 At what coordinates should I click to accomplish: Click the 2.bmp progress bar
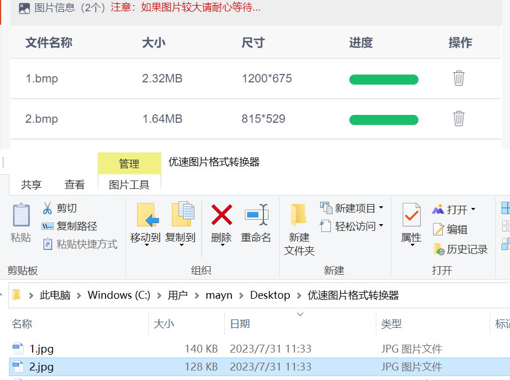(384, 120)
